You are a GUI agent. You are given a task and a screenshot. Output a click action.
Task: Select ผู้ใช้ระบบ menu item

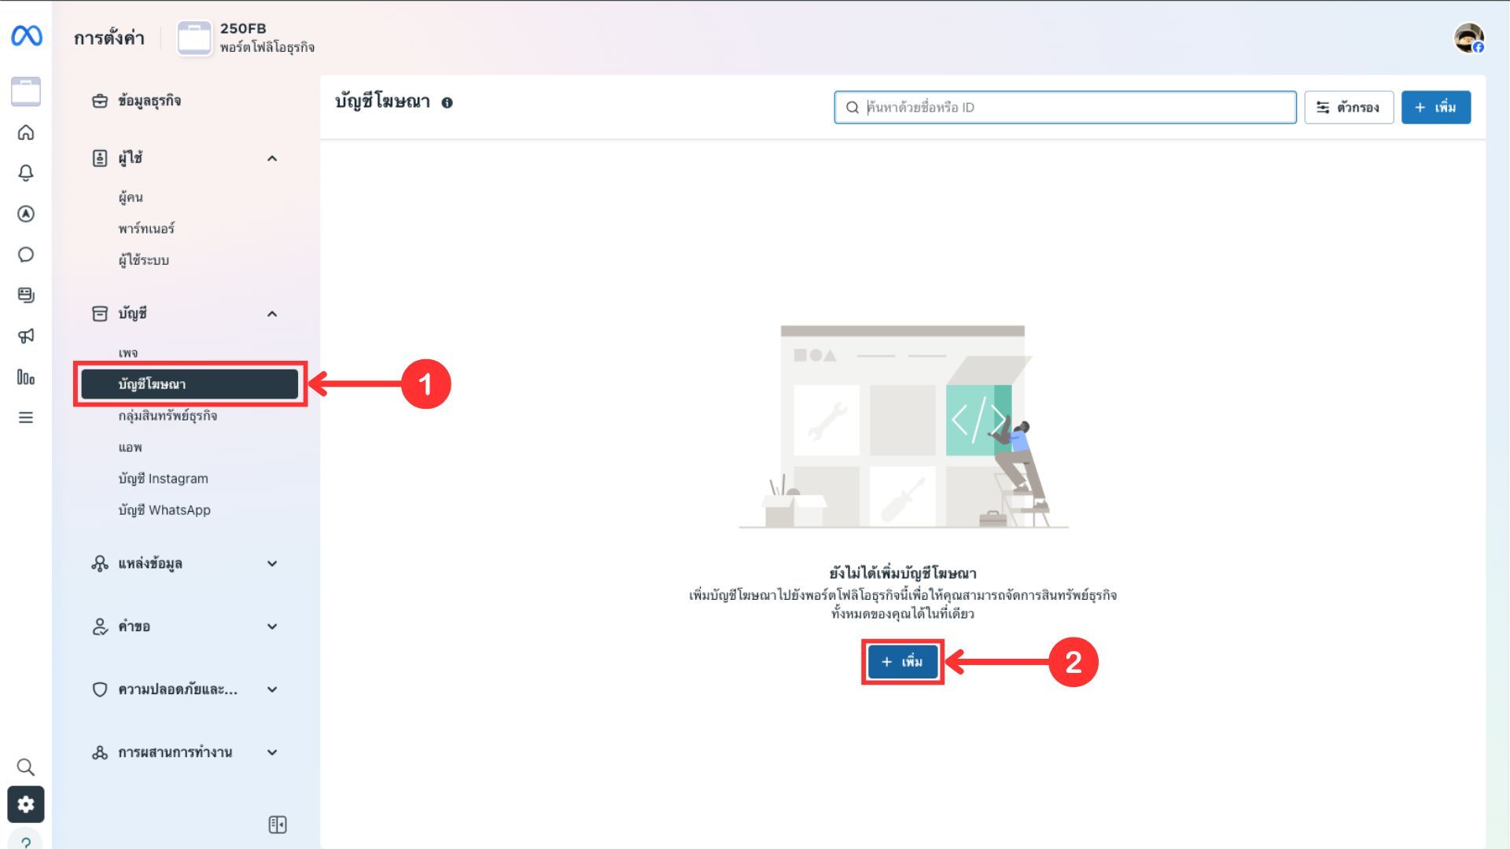[144, 260]
